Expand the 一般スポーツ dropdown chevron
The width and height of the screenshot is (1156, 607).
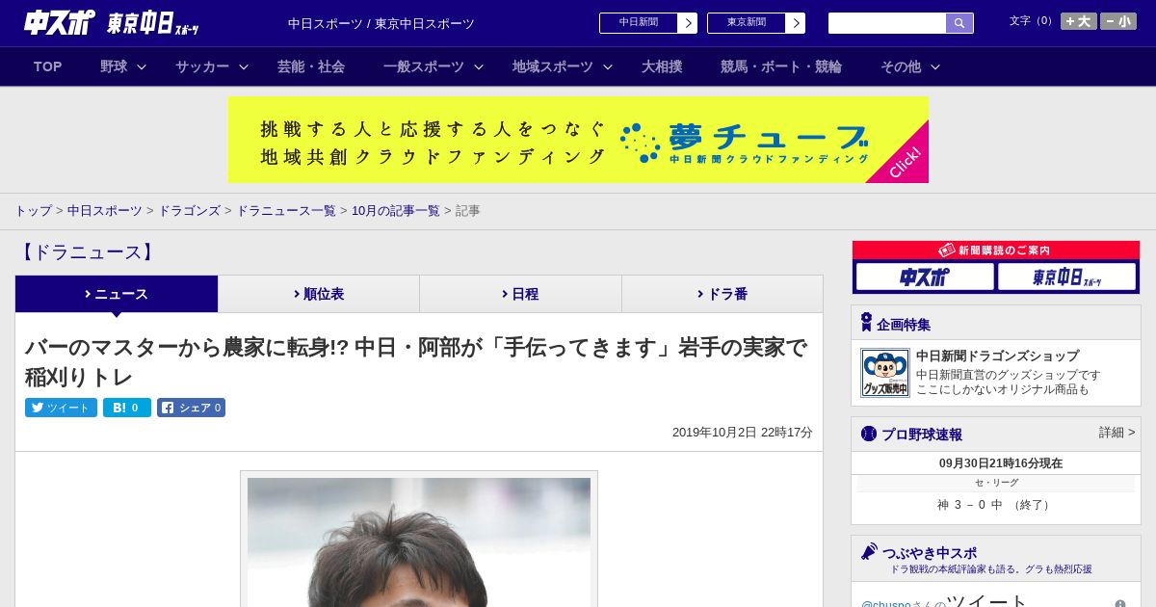point(479,66)
